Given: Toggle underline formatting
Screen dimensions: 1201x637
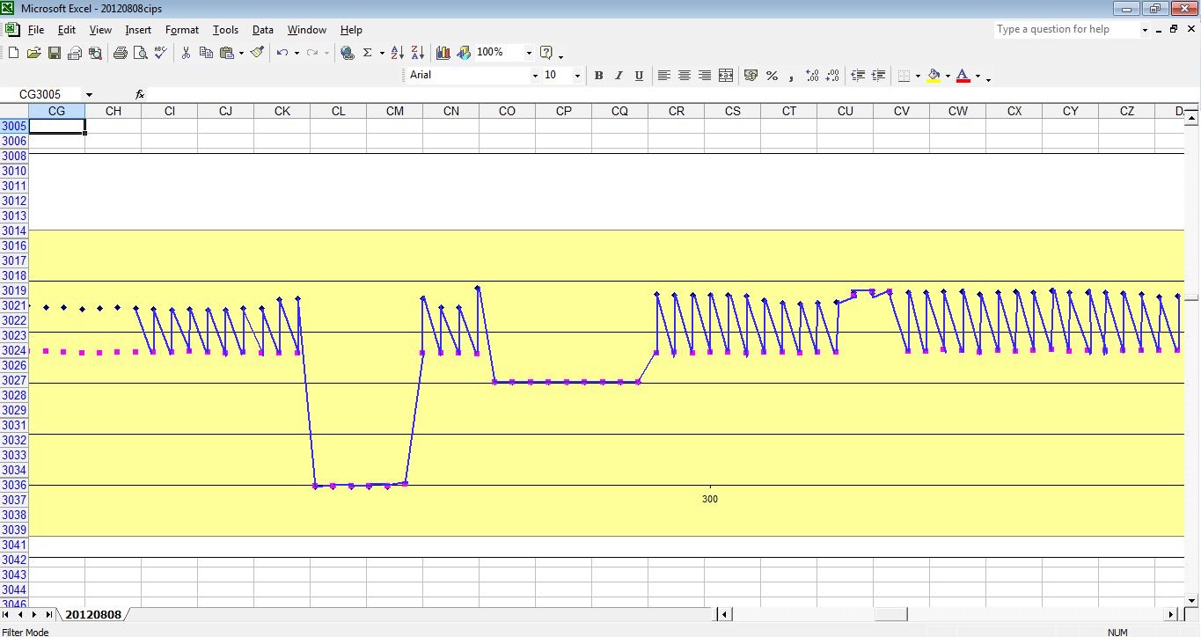Looking at the screenshot, I should point(639,76).
